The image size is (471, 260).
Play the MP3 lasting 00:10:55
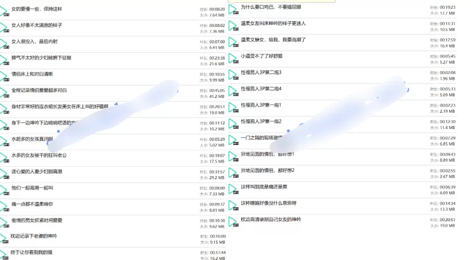(4, 76)
